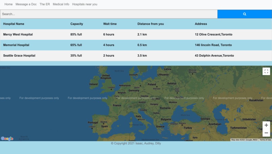The width and height of the screenshot is (272, 154).
Task: Click address 146 lincoln Road, Toronto
Action: click(213, 45)
